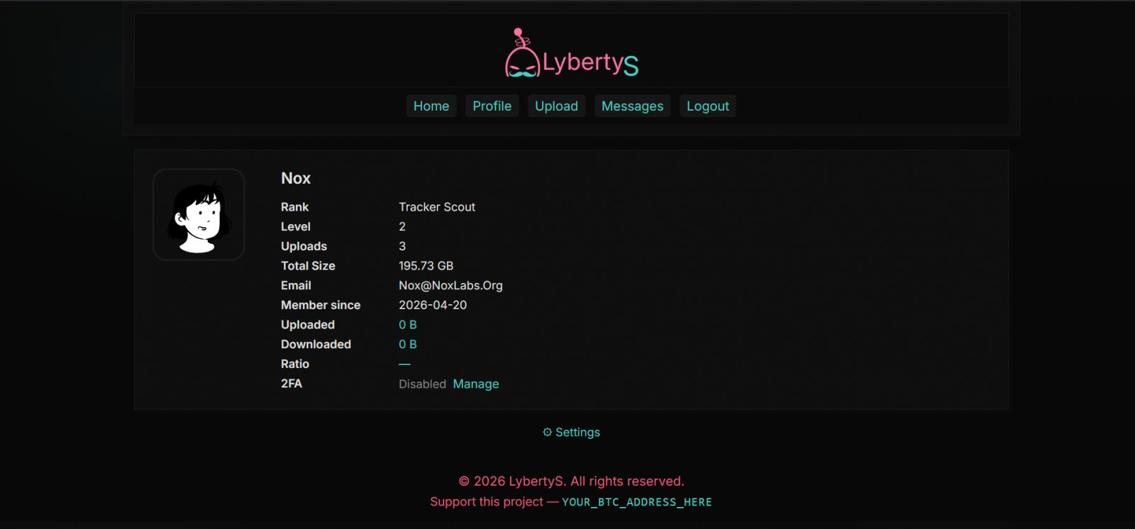Open Nox's profile avatar image

point(199,215)
